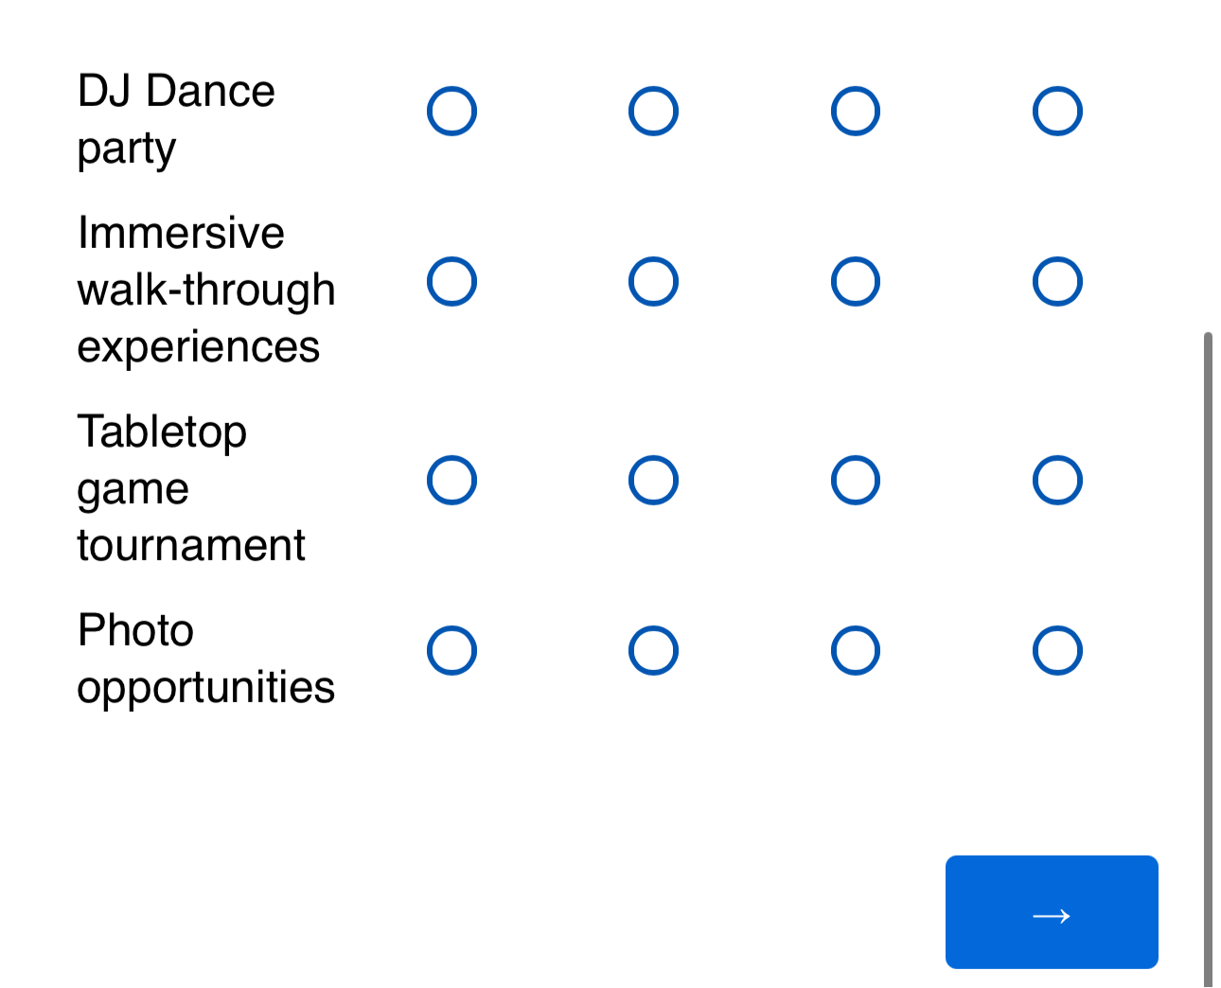The height and width of the screenshot is (988, 1221).
Task: Choose first option for Immersive walk-through experiences
Action: pyautogui.click(x=451, y=281)
